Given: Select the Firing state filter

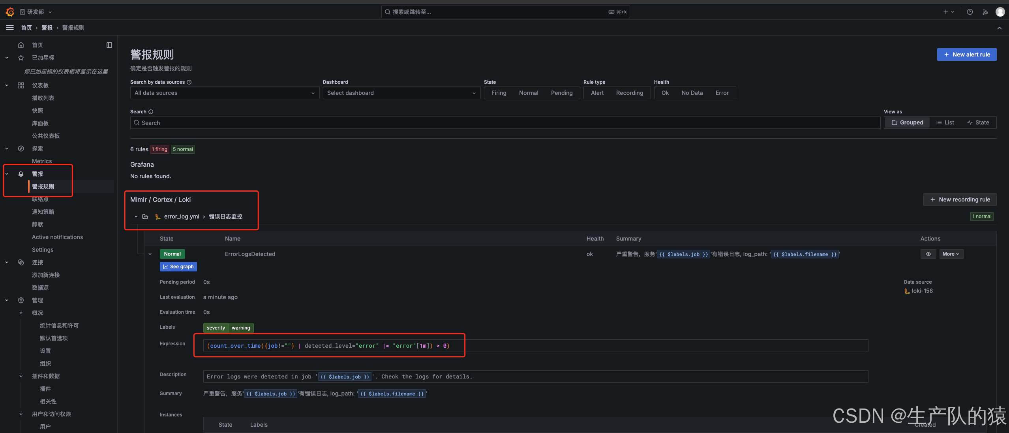Looking at the screenshot, I should pyautogui.click(x=499, y=93).
